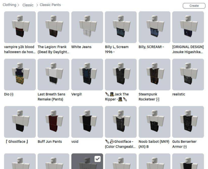The width and height of the screenshot is (208, 169).
Task: Click the void pants thumbnail
Action: [87, 122]
